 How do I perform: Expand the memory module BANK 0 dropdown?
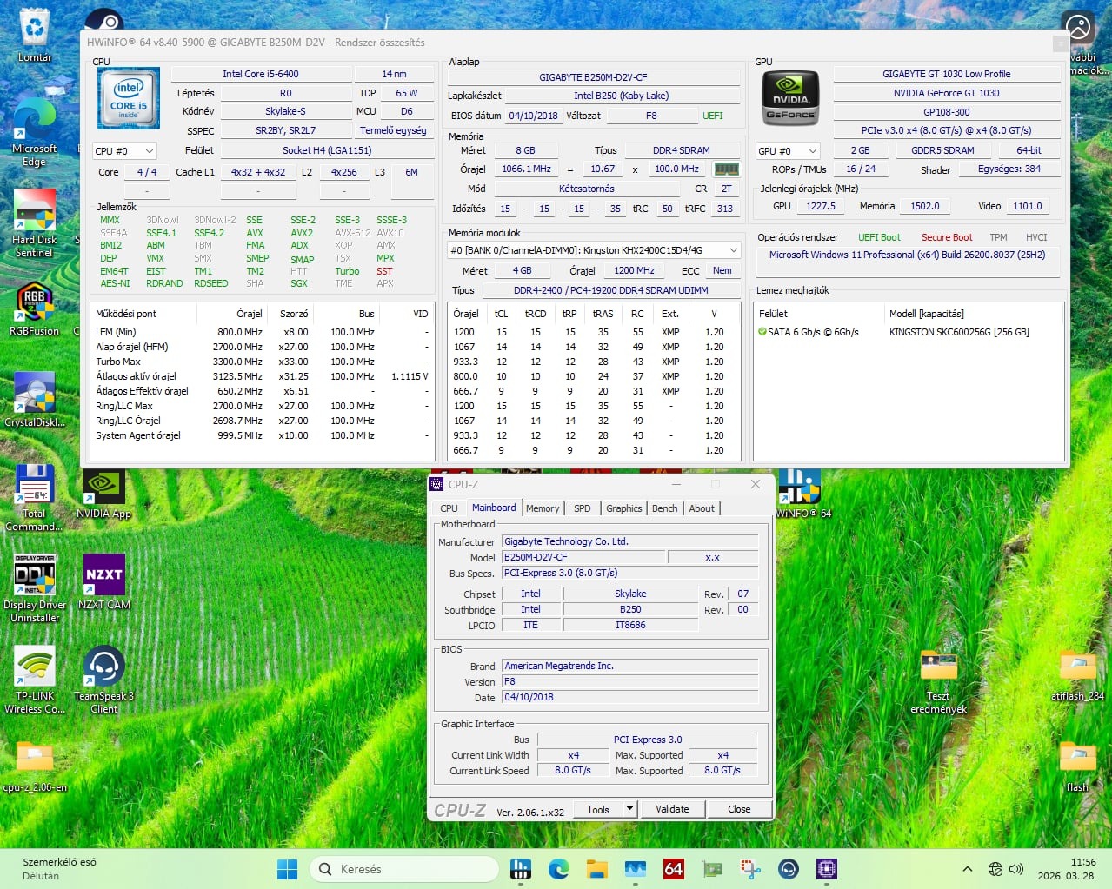594,250
